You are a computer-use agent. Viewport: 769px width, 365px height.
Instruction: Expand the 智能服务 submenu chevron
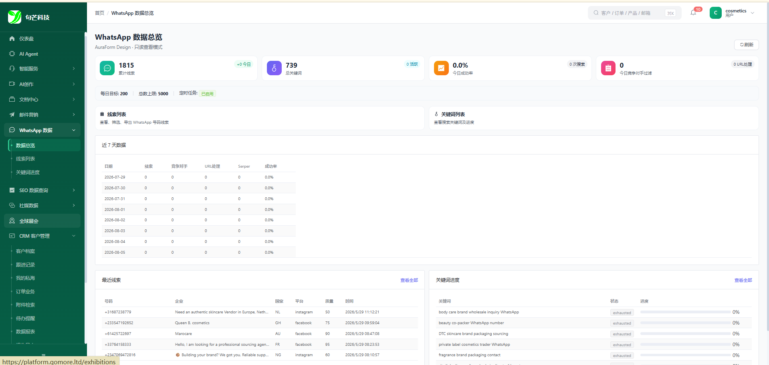[74, 68]
